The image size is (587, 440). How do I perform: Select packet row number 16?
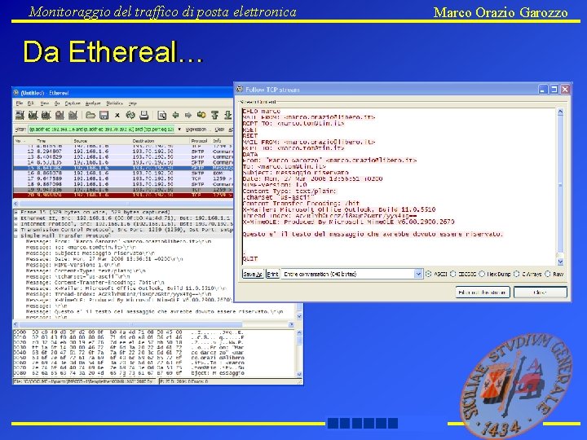(x=124, y=174)
